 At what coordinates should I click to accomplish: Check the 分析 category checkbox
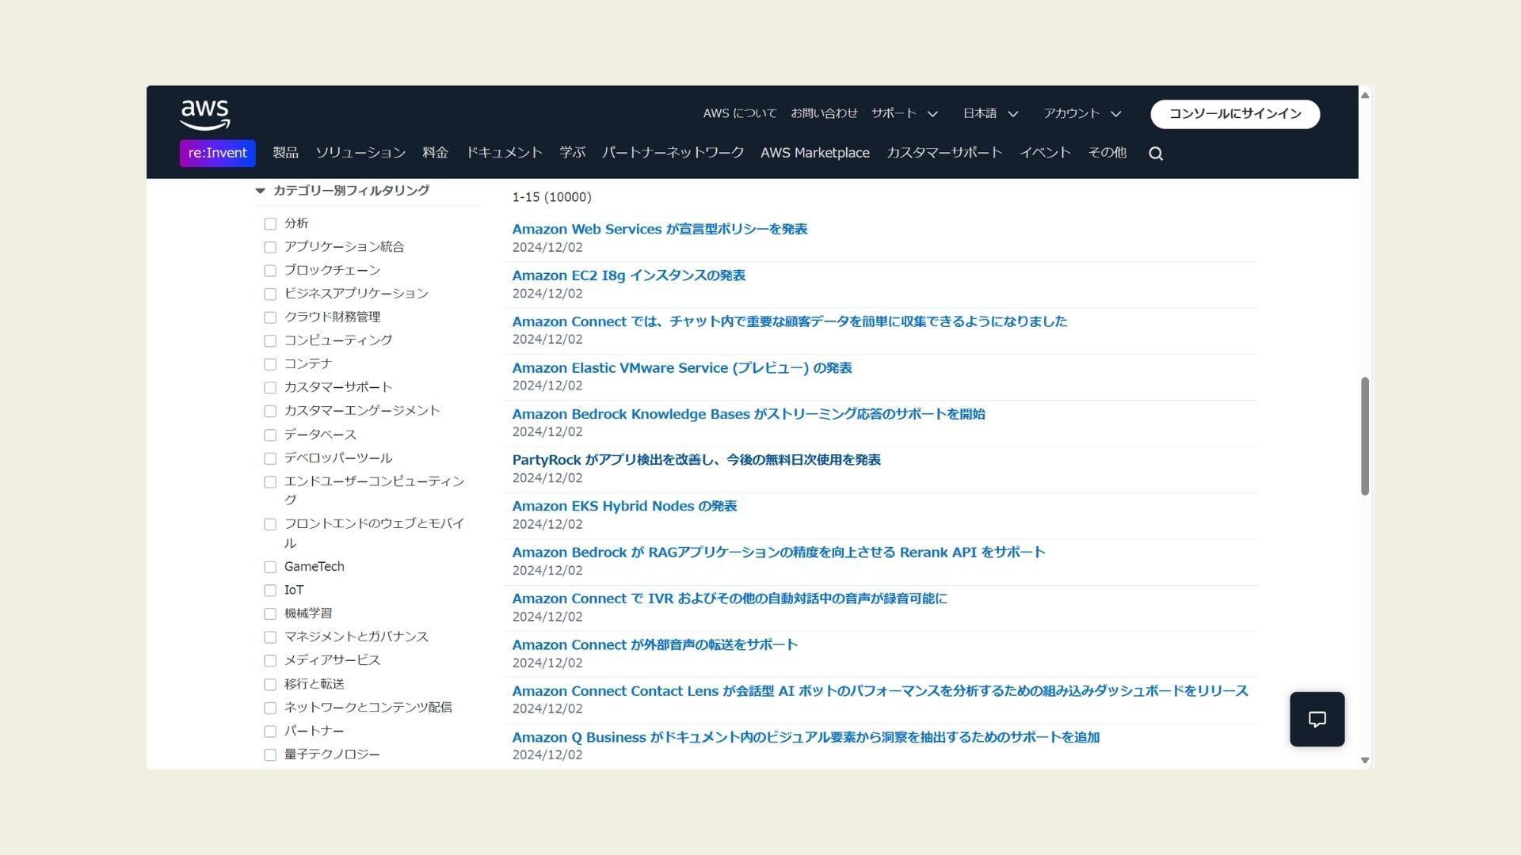click(270, 224)
